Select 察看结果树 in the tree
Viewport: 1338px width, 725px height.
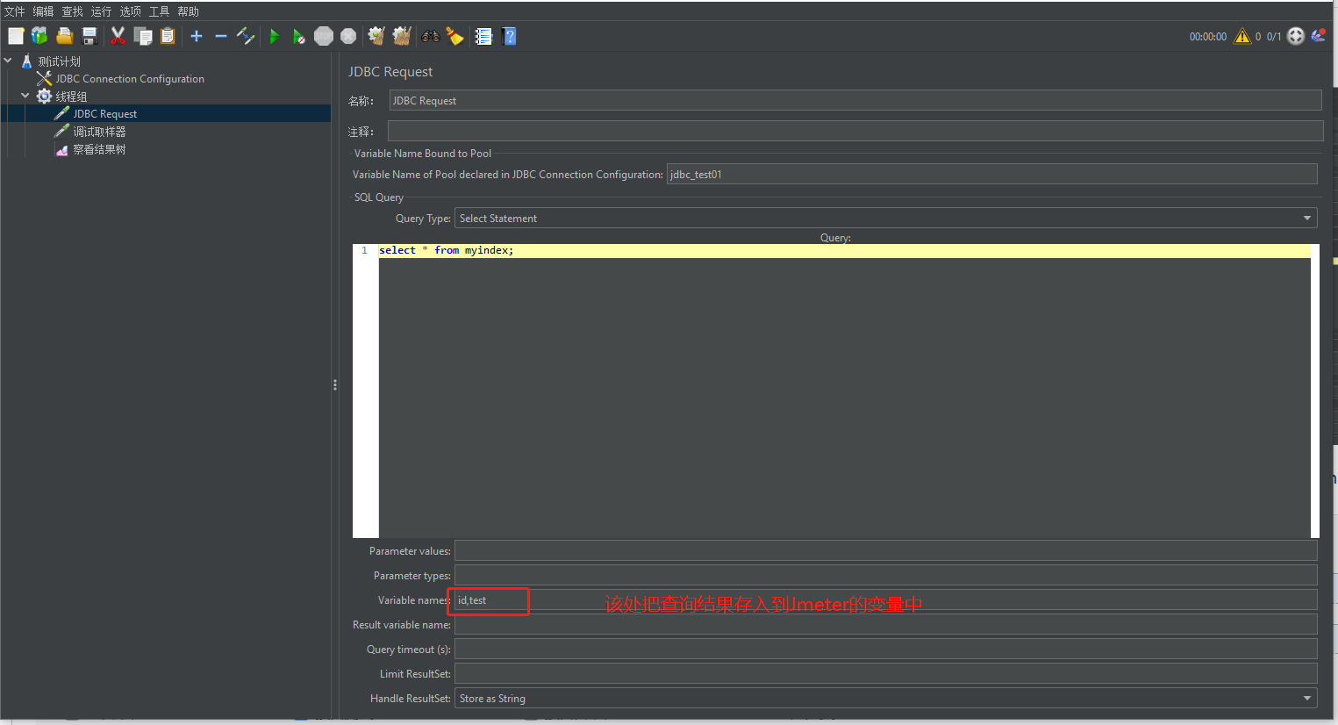coord(99,149)
